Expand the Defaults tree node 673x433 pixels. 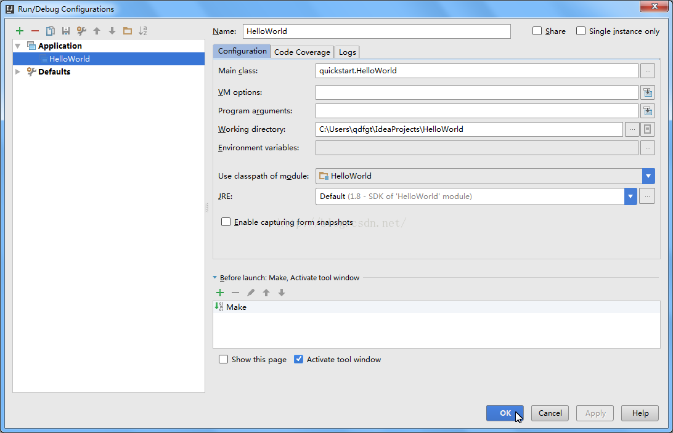pyautogui.click(x=18, y=71)
